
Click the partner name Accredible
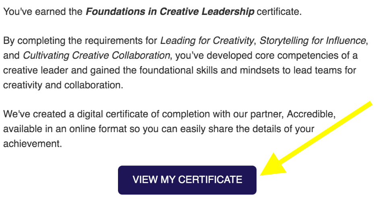[x=310, y=114]
